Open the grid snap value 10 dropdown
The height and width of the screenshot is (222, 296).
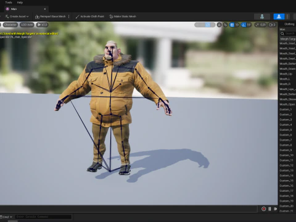click(237, 25)
